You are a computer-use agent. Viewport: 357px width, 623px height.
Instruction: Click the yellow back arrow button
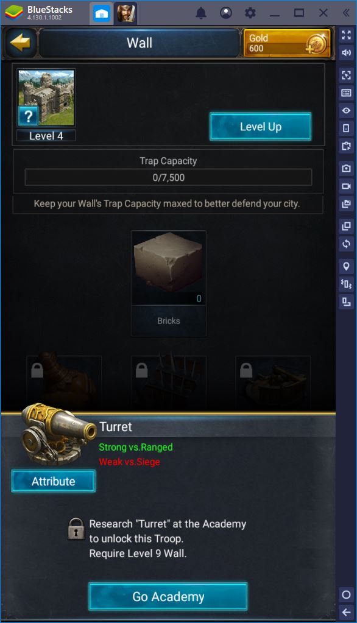pyautogui.click(x=20, y=43)
